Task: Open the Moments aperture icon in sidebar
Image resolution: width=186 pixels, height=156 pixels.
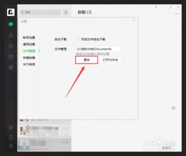Action: [11, 67]
